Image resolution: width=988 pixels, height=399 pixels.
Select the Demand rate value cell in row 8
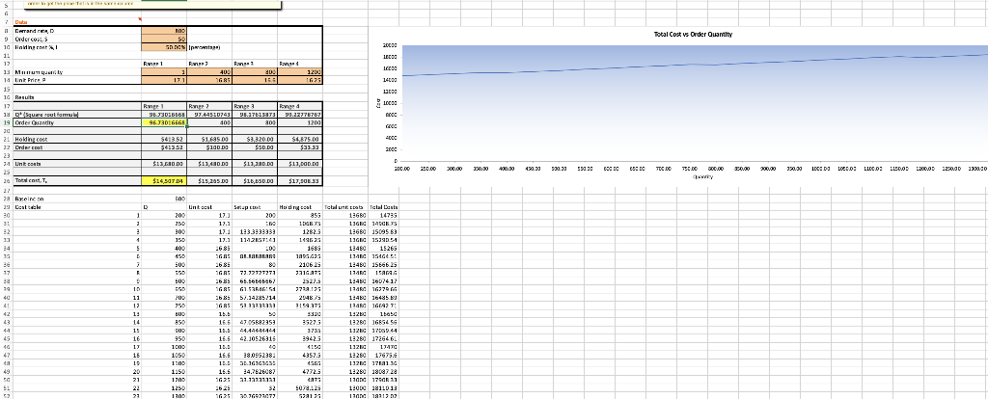click(164, 30)
